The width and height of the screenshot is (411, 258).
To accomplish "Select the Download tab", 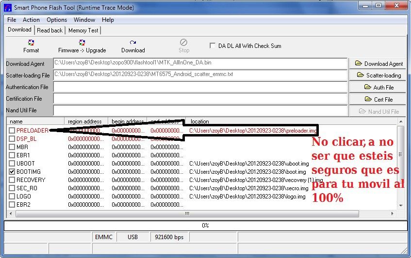I will [20, 30].
